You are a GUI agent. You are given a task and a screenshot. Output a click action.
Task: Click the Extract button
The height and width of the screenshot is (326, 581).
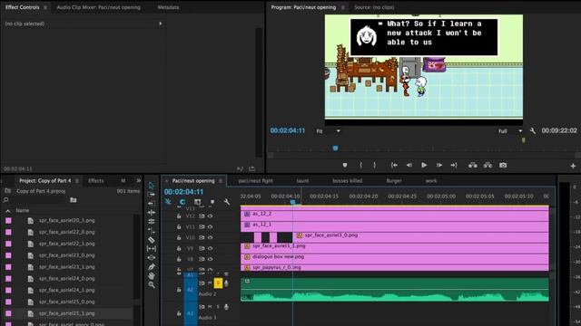487,165
